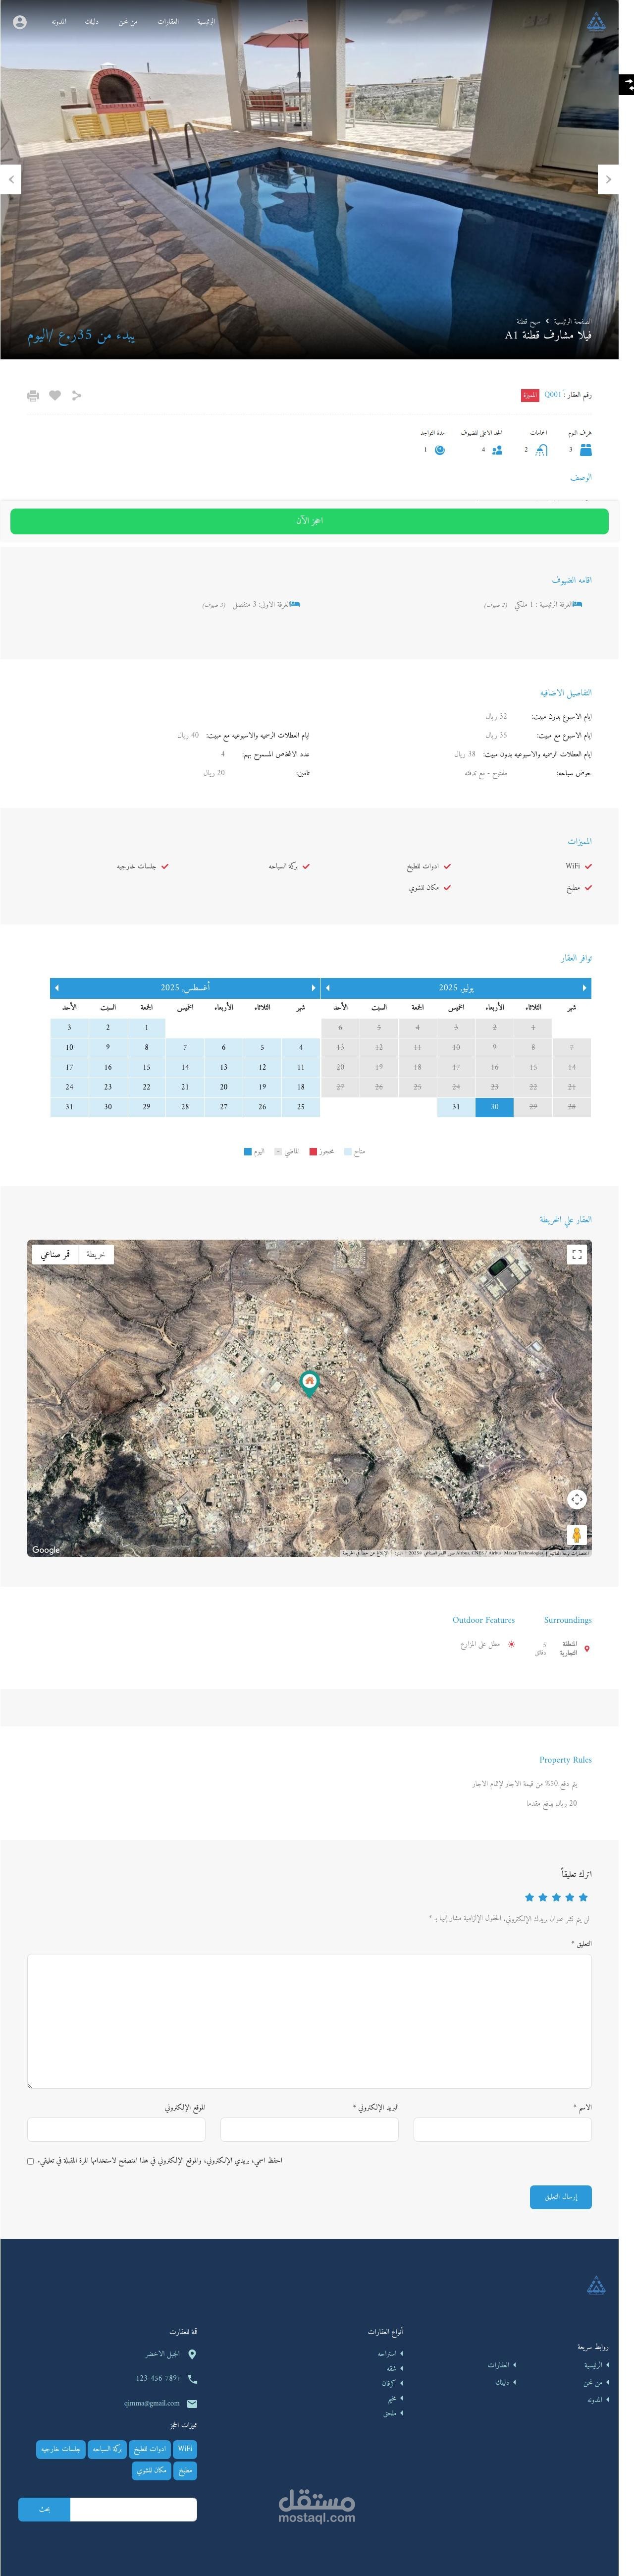Screen dimensions: 634x2576
Task: Go to next month on August calendar
Action: [56, 988]
